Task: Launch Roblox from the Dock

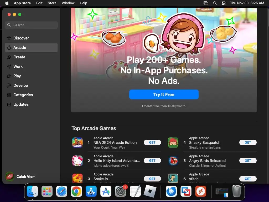Action: pos(150,191)
